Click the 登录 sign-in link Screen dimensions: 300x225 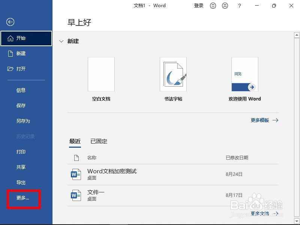pos(199,6)
